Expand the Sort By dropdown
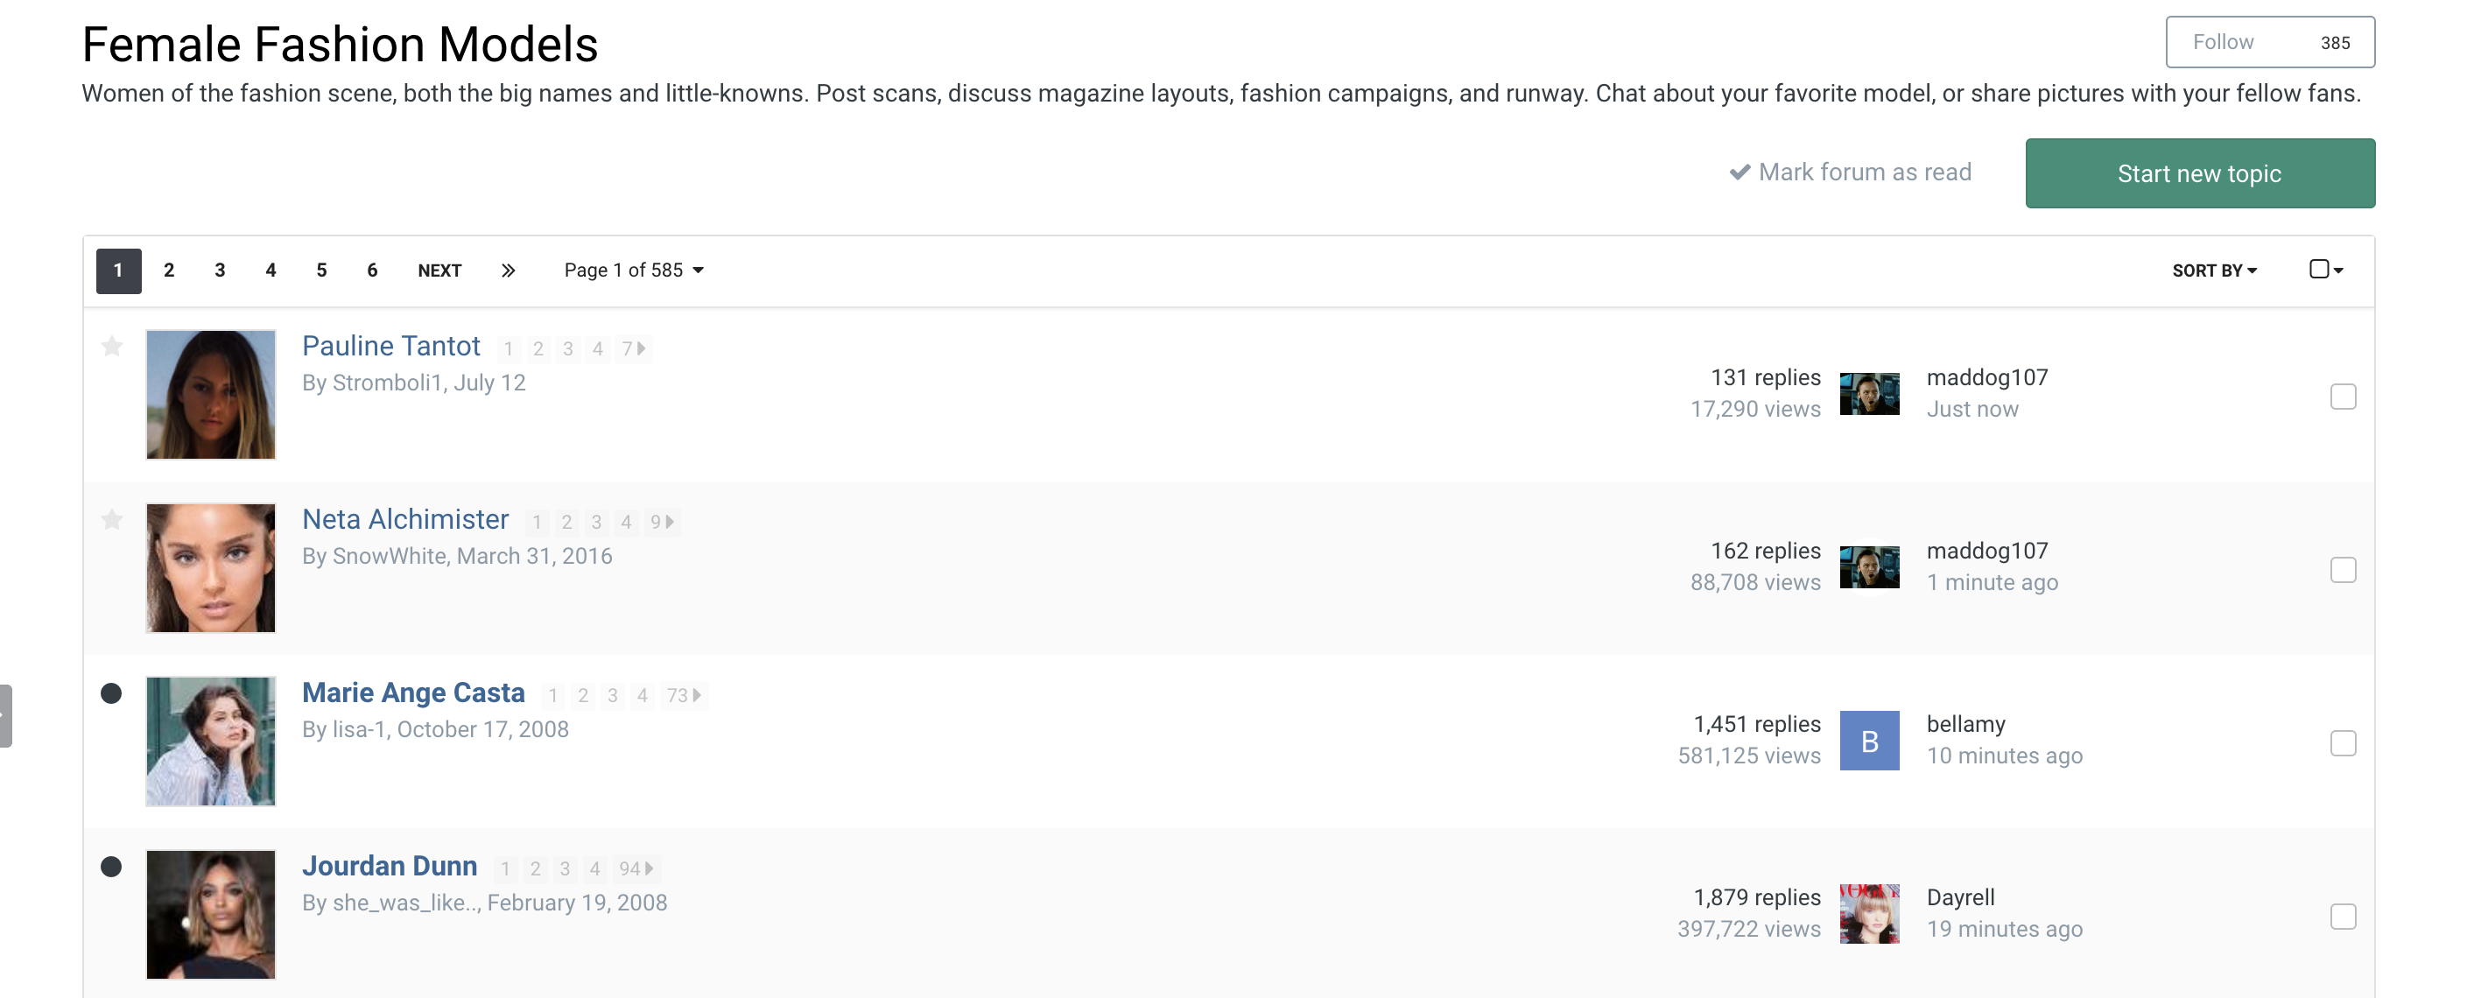Screen dimensions: 2474x998 pyautogui.click(x=2214, y=271)
